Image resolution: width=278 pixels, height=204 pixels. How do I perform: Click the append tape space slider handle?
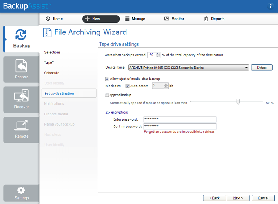(238, 102)
